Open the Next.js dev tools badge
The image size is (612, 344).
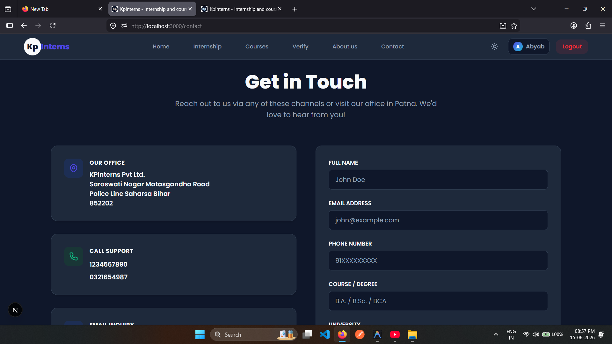pos(15,310)
